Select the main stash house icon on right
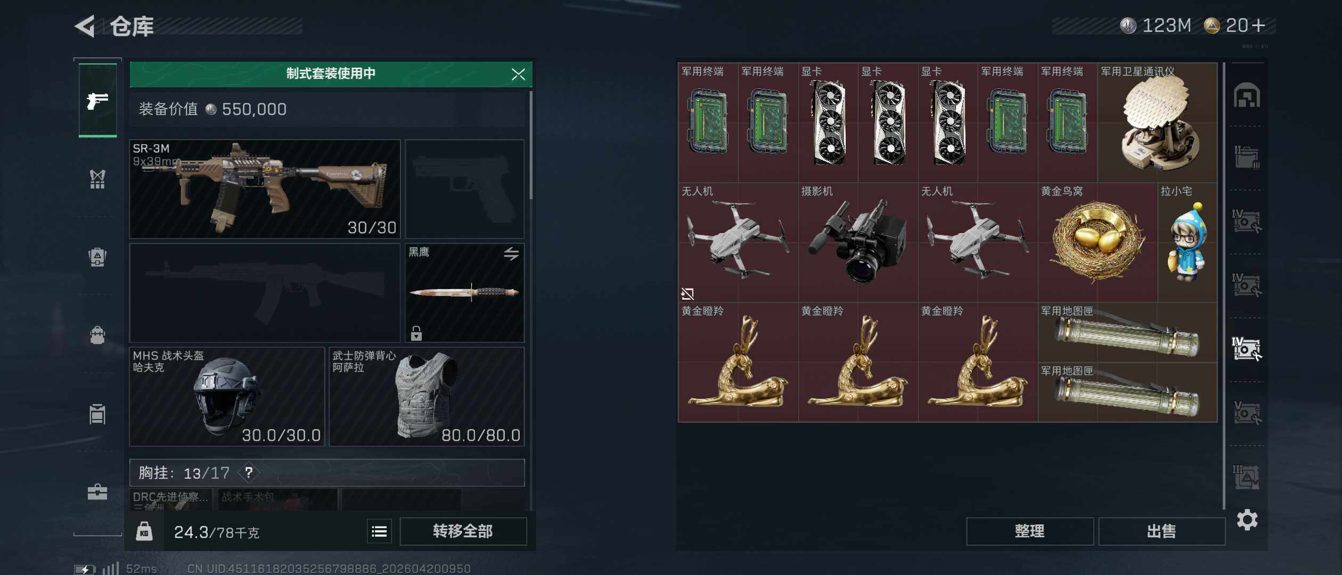Screen dimensions: 1342x575 [x=1247, y=95]
